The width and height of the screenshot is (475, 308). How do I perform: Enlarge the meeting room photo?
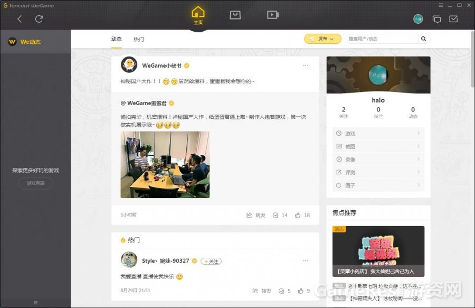(165, 165)
